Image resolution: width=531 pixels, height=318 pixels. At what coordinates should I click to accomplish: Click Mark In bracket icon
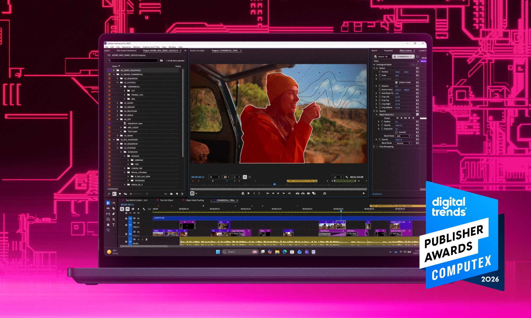[x=254, y=193]
